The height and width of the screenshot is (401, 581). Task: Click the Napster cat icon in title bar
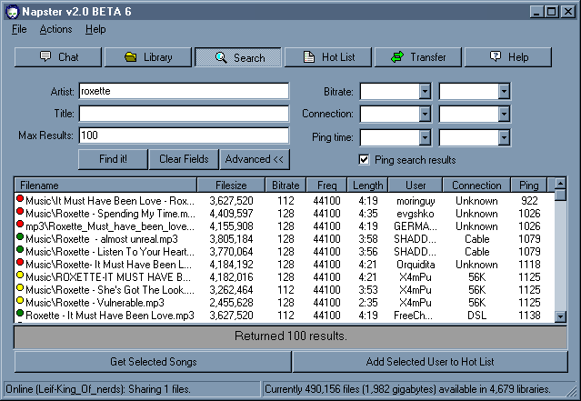coord(12,11)
